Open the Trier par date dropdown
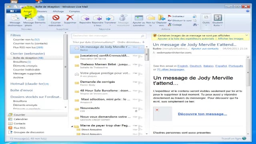Screen dimensions: 256x144 coord(94,42)
